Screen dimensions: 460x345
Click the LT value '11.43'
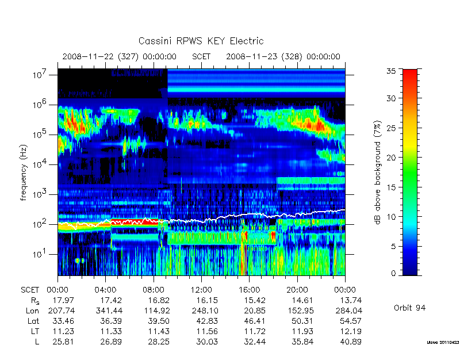tap(159, 331)
